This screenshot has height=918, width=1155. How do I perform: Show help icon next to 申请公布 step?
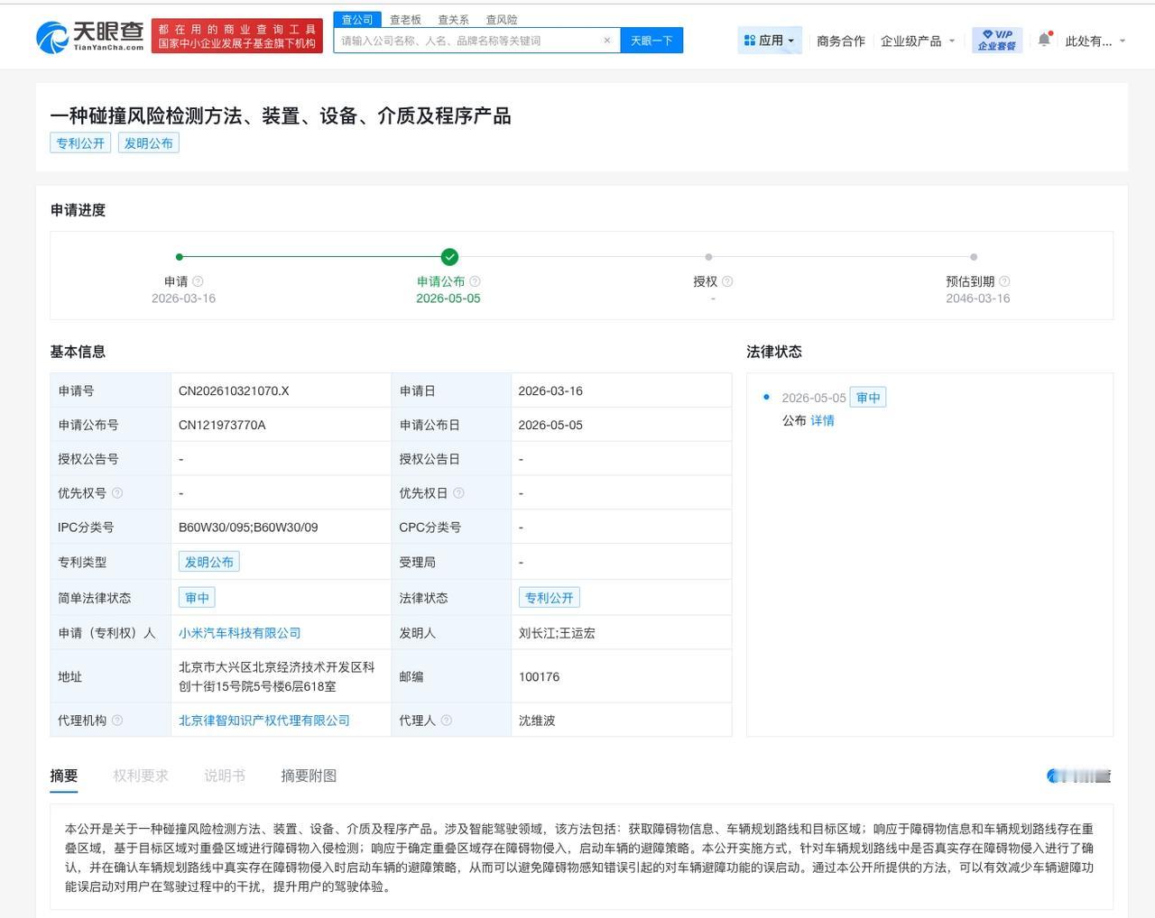point(476,281)
